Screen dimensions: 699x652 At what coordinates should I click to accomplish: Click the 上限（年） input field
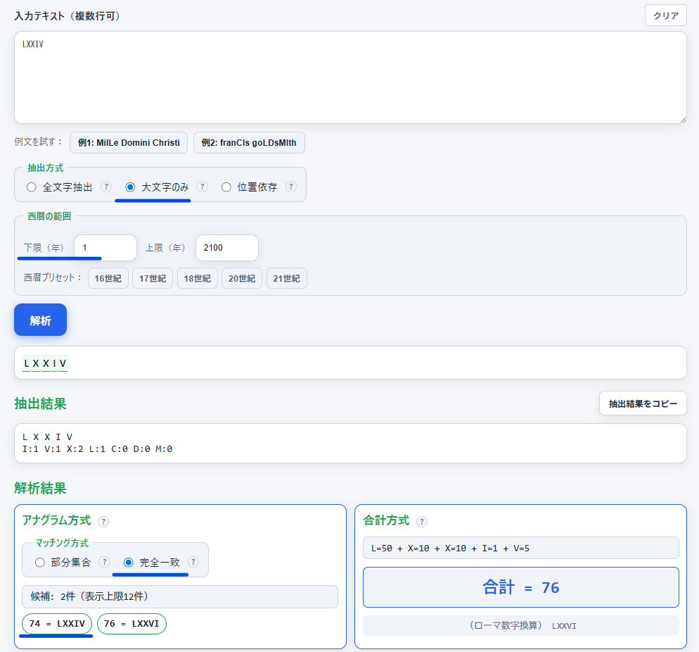[226, 248]
